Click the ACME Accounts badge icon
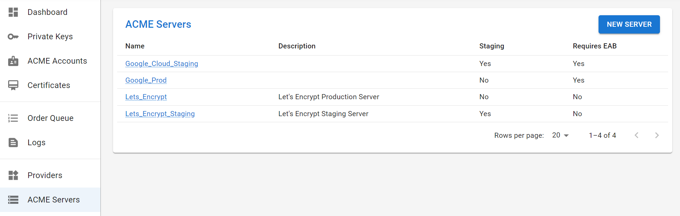680x216 pixels. pos(13,61)
